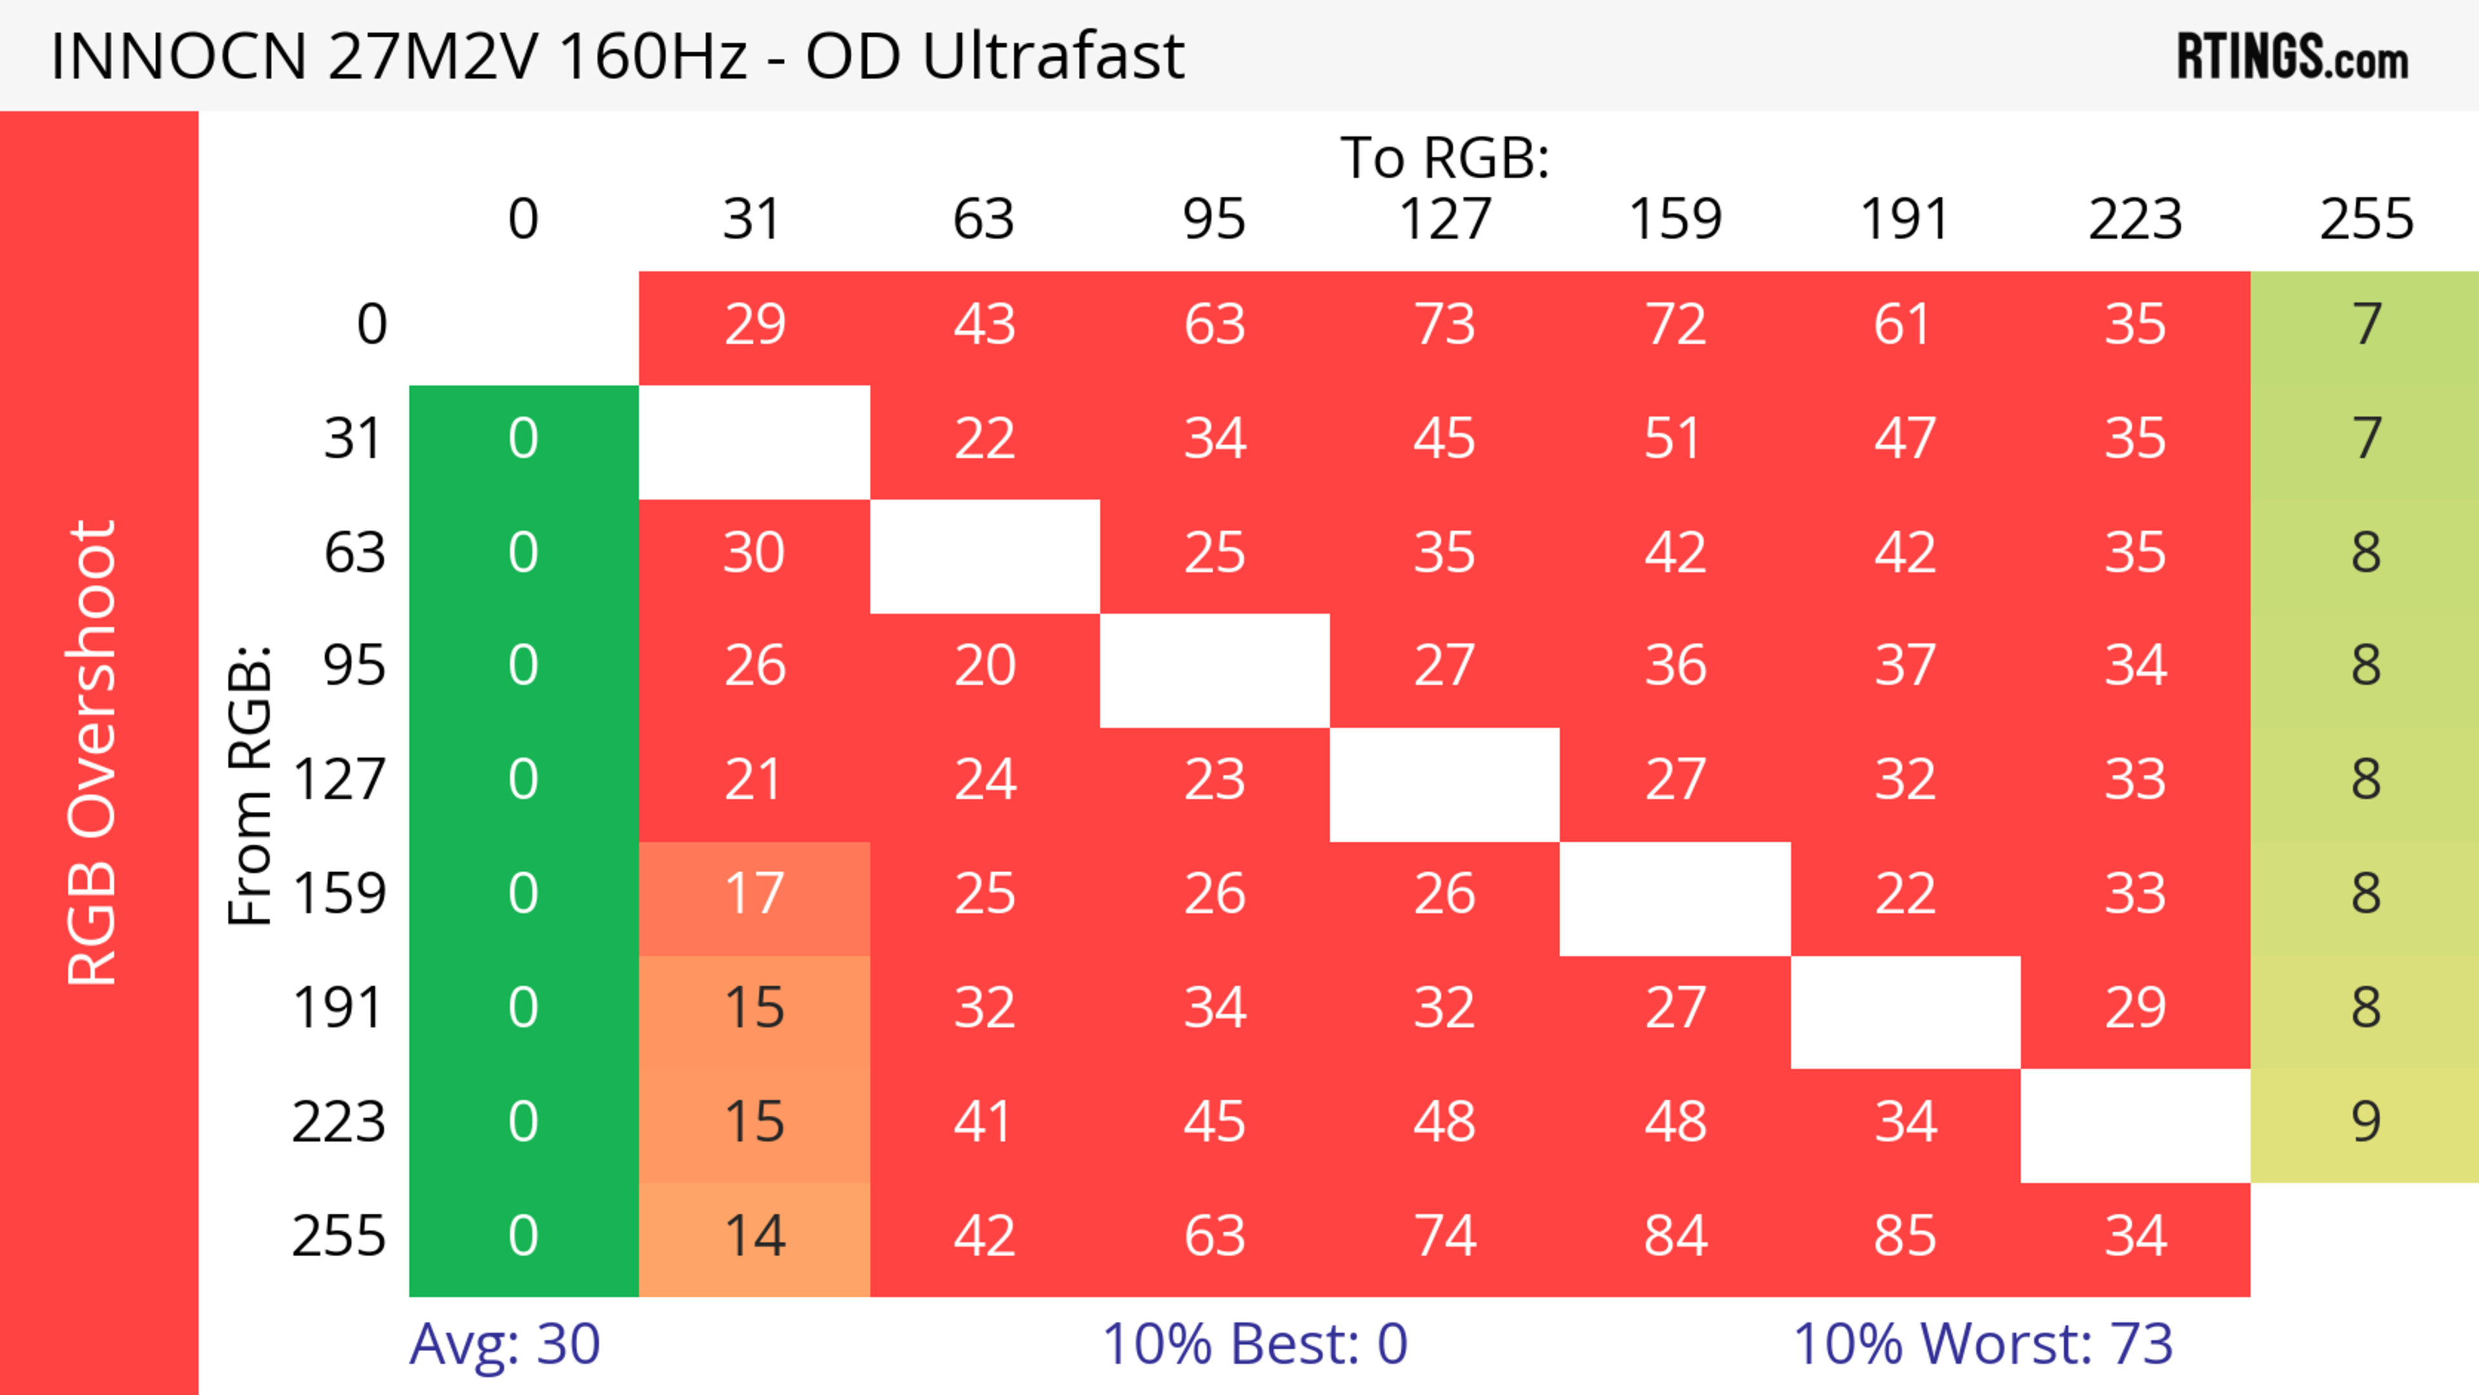Click the To RGB: header label
The image size is (2479, 1395).
pyautogui.click(x=1445, y=157)
